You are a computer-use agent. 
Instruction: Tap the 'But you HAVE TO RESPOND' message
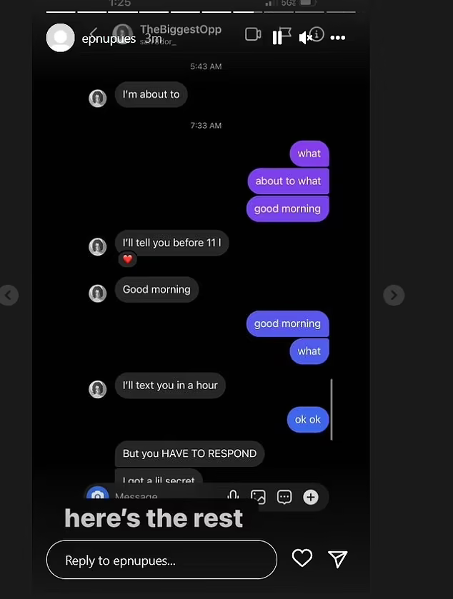tap(189, 453)
